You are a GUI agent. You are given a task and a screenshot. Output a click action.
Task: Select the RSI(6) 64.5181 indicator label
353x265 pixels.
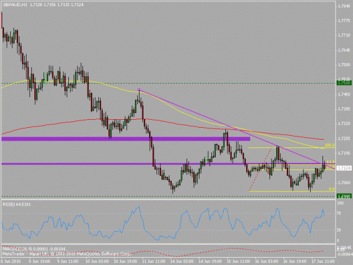click(x=16, y=204)
